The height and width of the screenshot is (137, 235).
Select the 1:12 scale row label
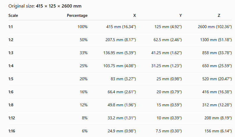[x=12, y=118]
